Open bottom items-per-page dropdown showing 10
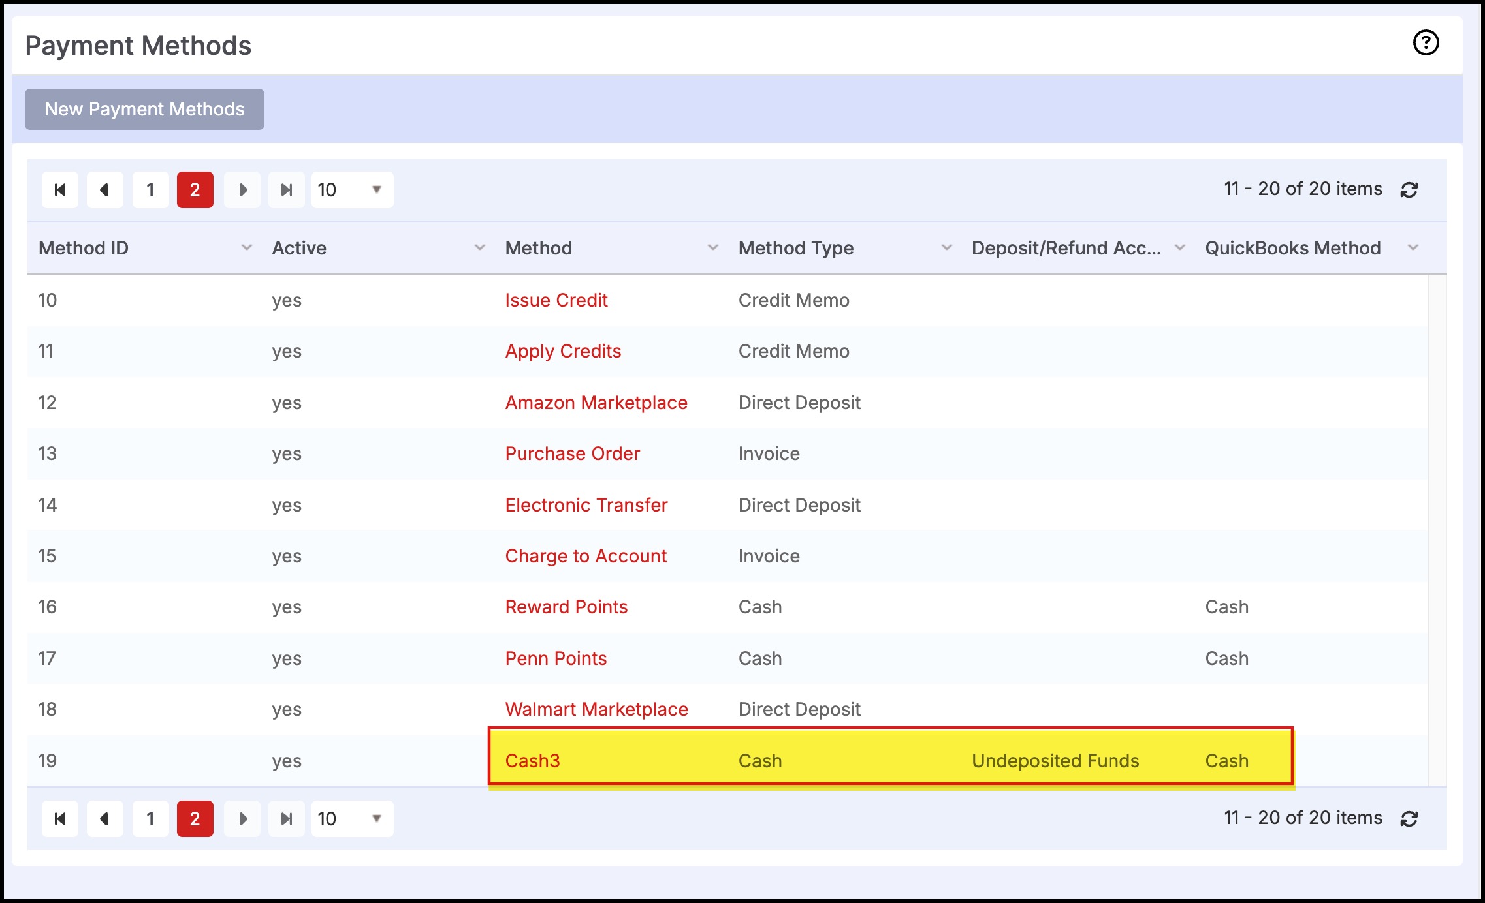This screenshot has width=1485, height=903. tap(352, 819)
